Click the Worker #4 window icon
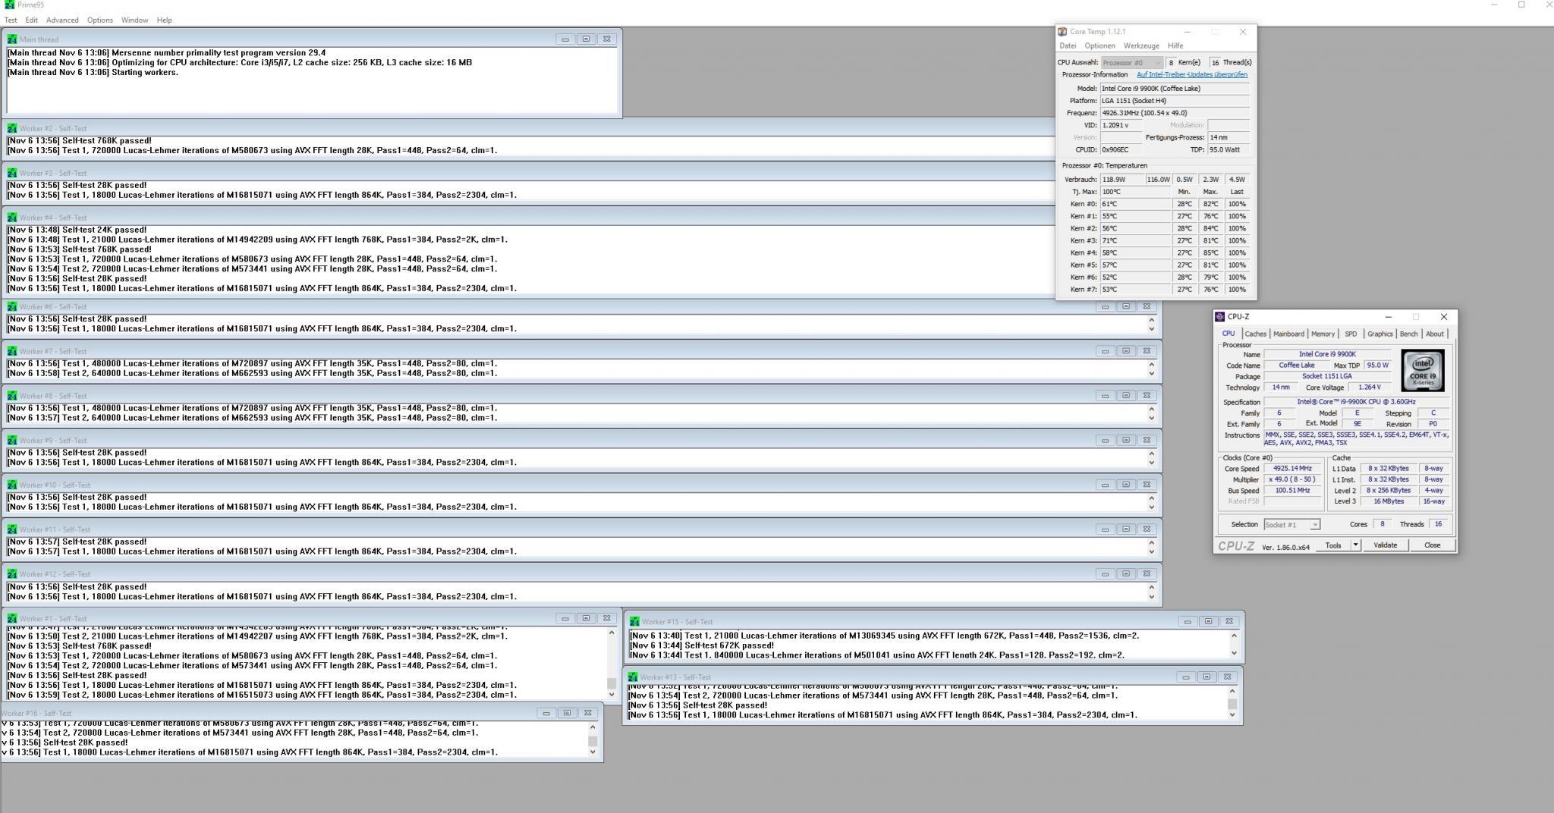Screen dimensions: 1554x813 12,218
